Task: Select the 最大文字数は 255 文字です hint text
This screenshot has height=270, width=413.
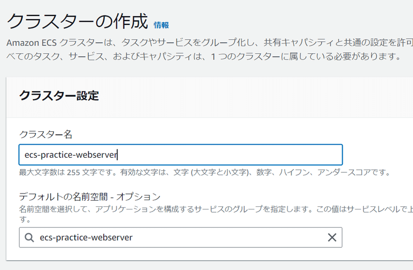Action: click(204, 172)
